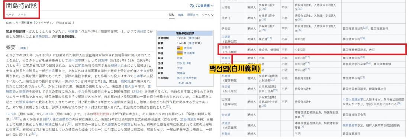
Task: Open the 満州国軍 link in infobox 軍種 row
Action: click(x=189, y=53)
